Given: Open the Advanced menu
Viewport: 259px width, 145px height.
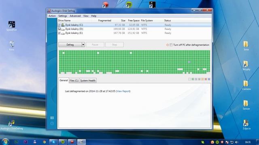Looking at the screenshot, I should [x=75, y=16].
